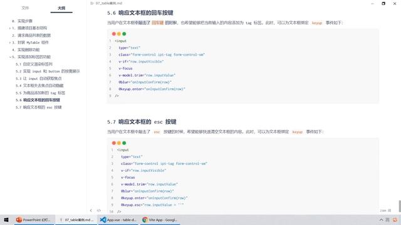Screen dimensions: 401x225
Task: Show hidden system tray icons arrow
Action: coord(381,219)
